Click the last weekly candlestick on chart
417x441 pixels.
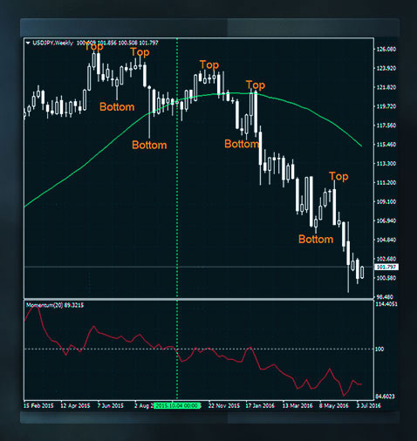click(362, 272)
